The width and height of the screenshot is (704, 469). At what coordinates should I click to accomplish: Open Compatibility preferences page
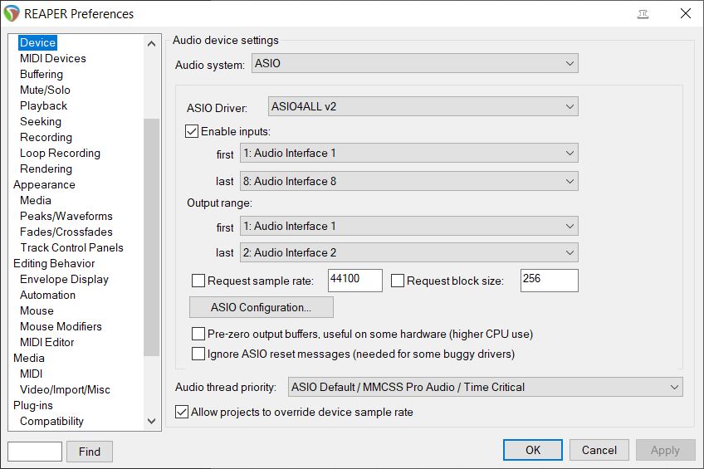pyautogui.click(x=51, y=421)
